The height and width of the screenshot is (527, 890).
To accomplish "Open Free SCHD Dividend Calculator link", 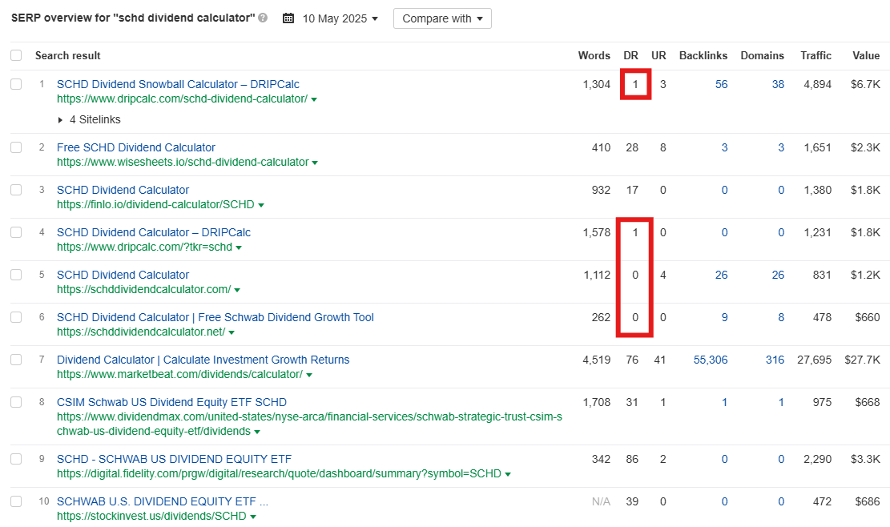I will [136, 147].
